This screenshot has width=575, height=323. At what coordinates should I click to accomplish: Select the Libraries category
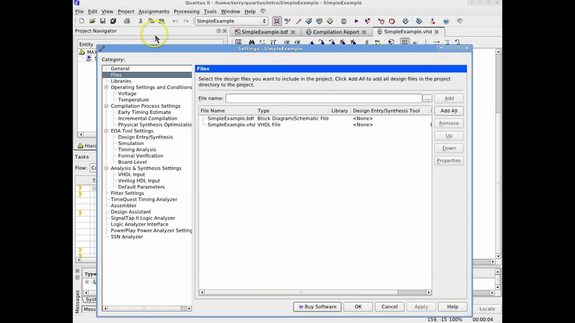(x=121, y=81)
